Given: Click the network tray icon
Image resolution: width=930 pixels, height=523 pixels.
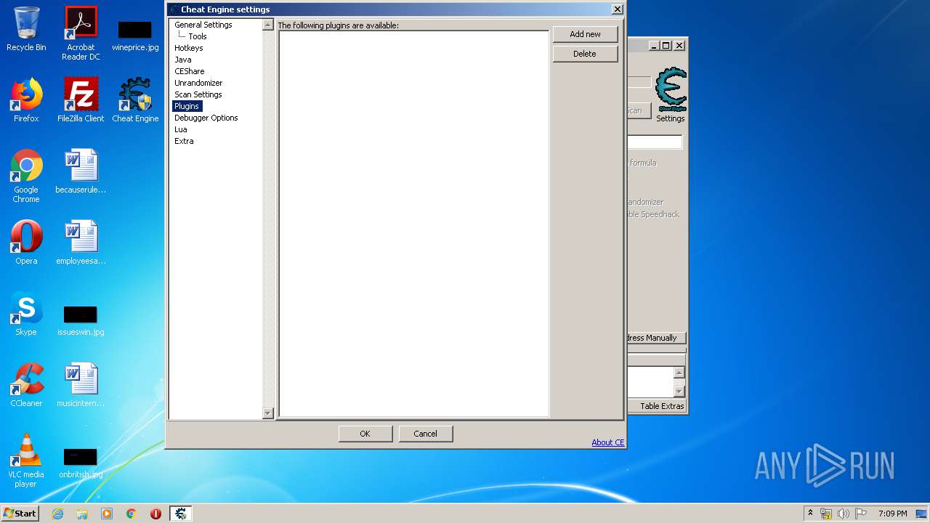Looking at the screenshot, I should click(827, 514).
